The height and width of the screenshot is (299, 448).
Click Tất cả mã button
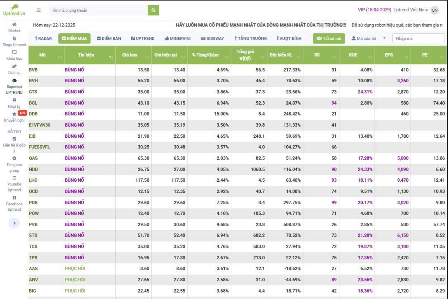point(329,38)
